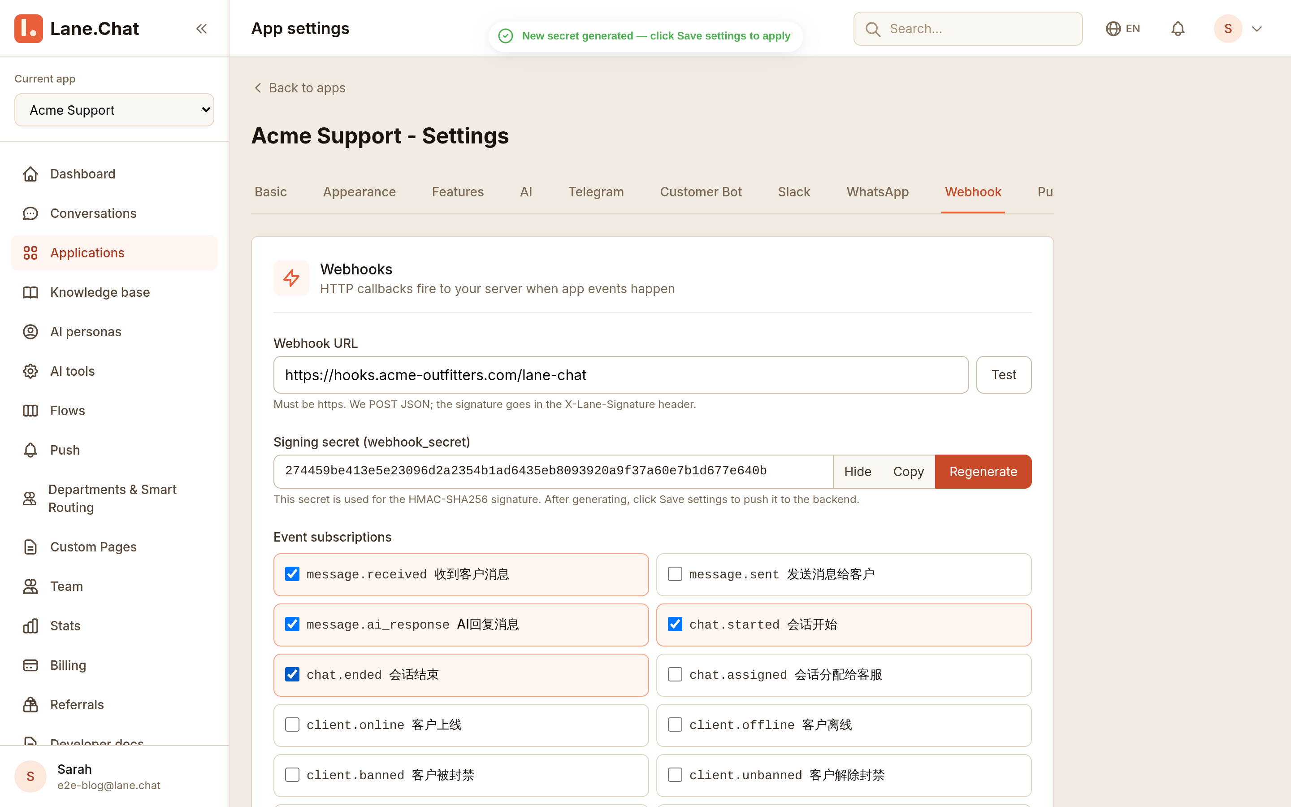Screen dimensions: 1291x807
Task: Enable client.banned event subscription
Action: [292, 775]
